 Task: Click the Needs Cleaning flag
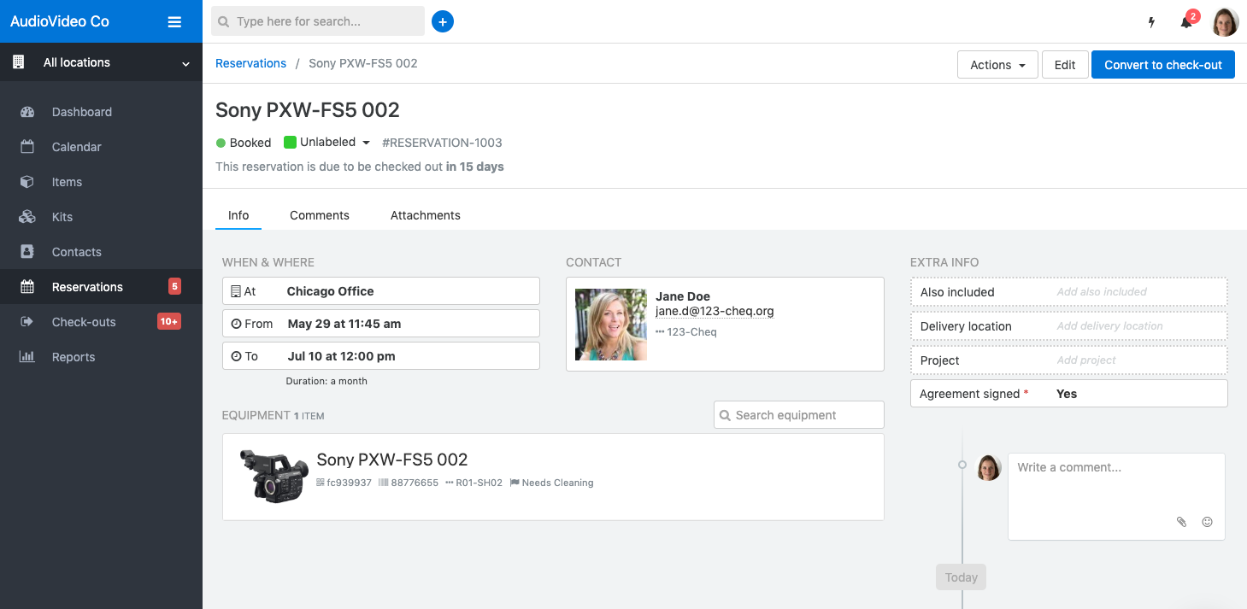pos(552,483)
